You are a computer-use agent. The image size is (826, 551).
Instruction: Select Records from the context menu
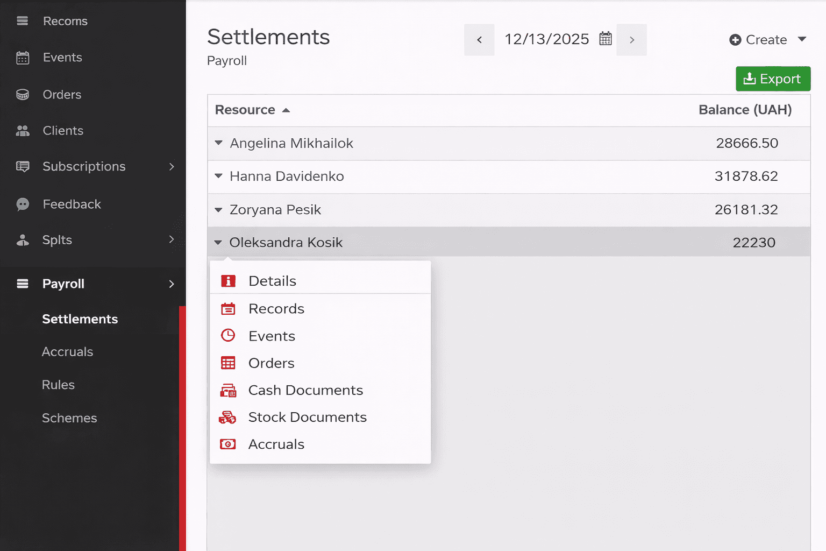click(x=276, y=309)
